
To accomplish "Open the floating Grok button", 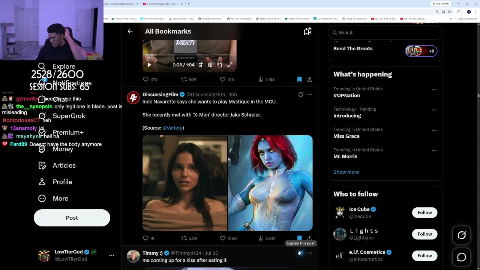I will pyautogui.click(x=462, y=235).
